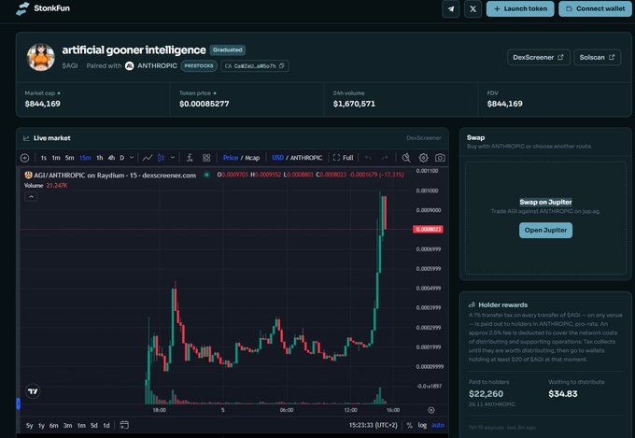Set chart currency to USD
Viewport: 635px width, 438px height.
pos(277,158)
